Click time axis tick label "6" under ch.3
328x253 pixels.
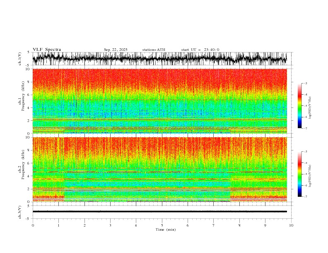click(188, 225)
